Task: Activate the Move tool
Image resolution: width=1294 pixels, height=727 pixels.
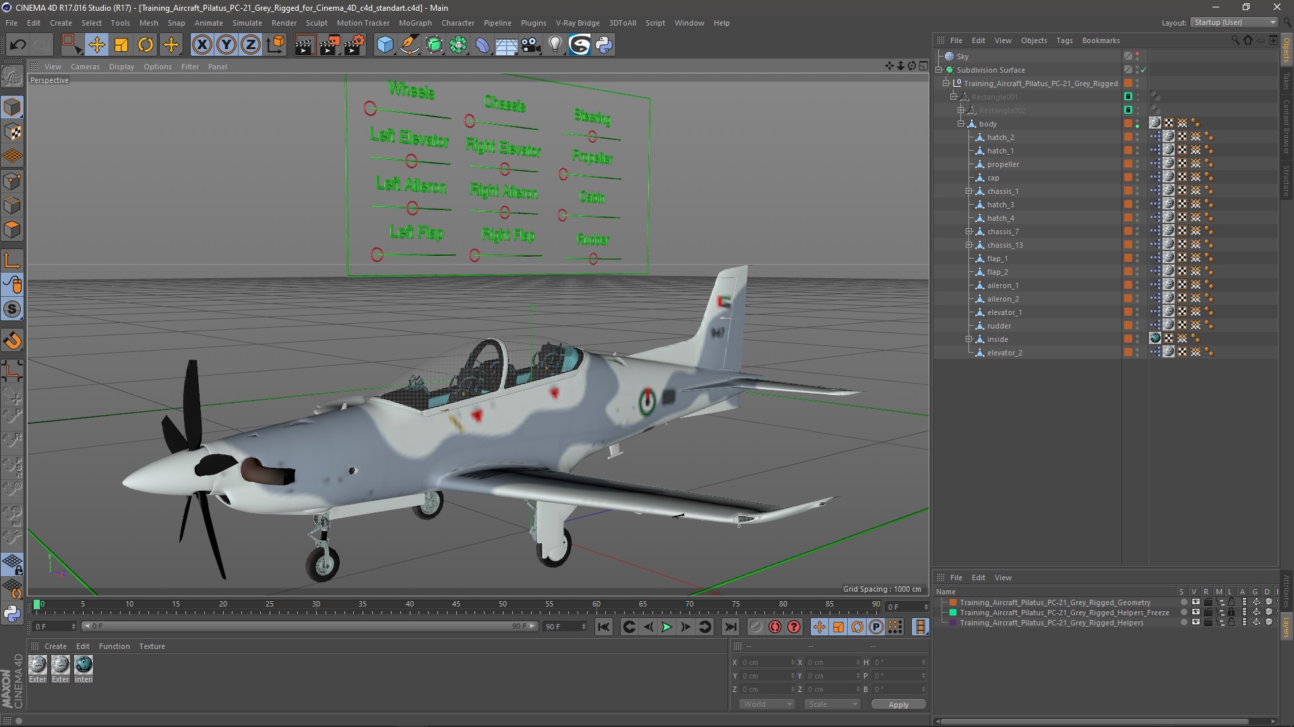Action: (96, 45)
